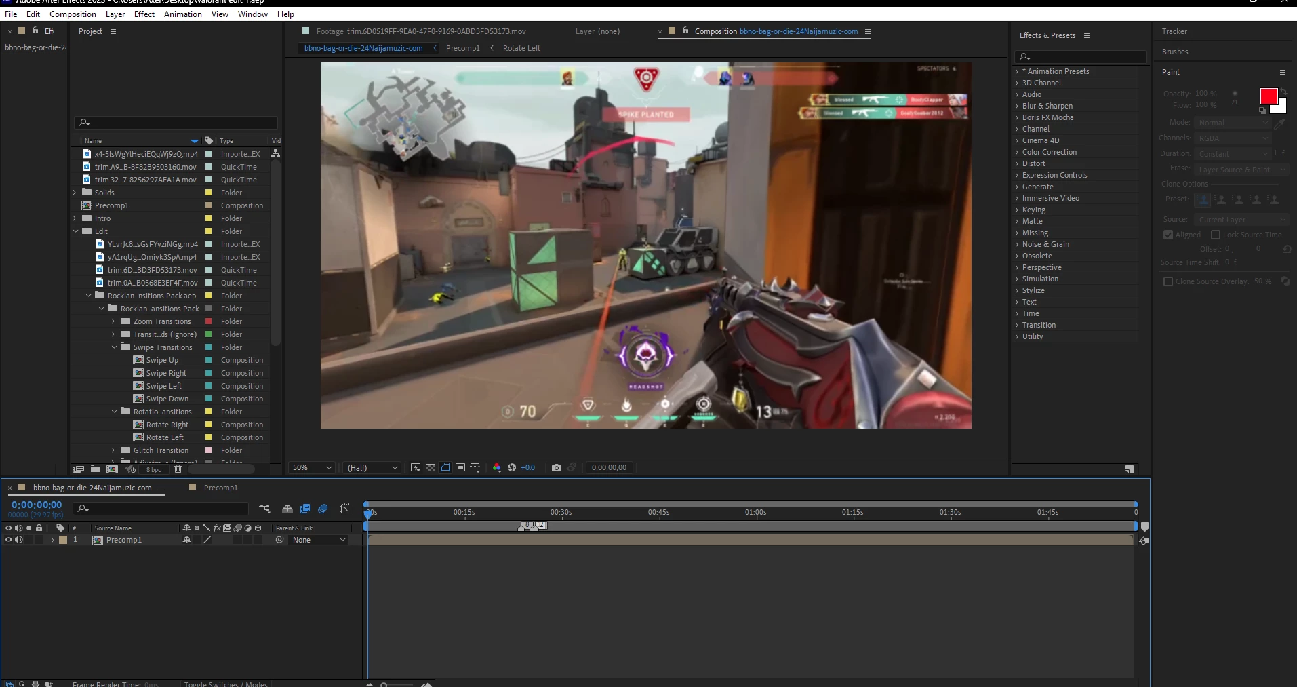Click the Reset Exposure aperture icon
The image size is (1297, 687).
[512, 467]
